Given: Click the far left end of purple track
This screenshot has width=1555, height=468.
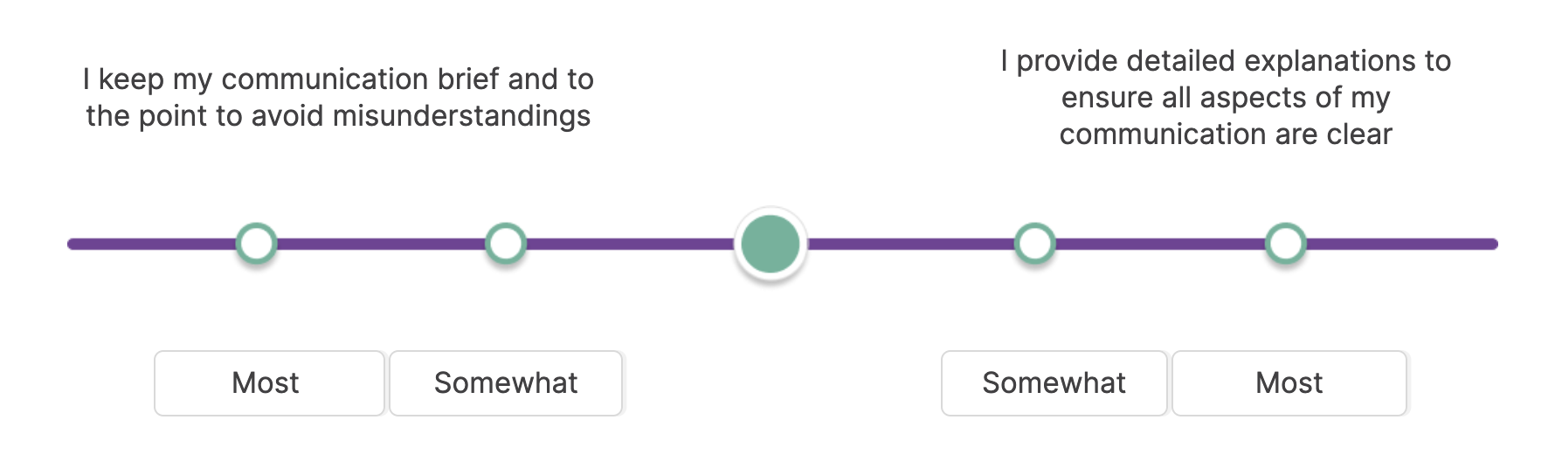Looking at the screenshot, I should tap(75, 244).
